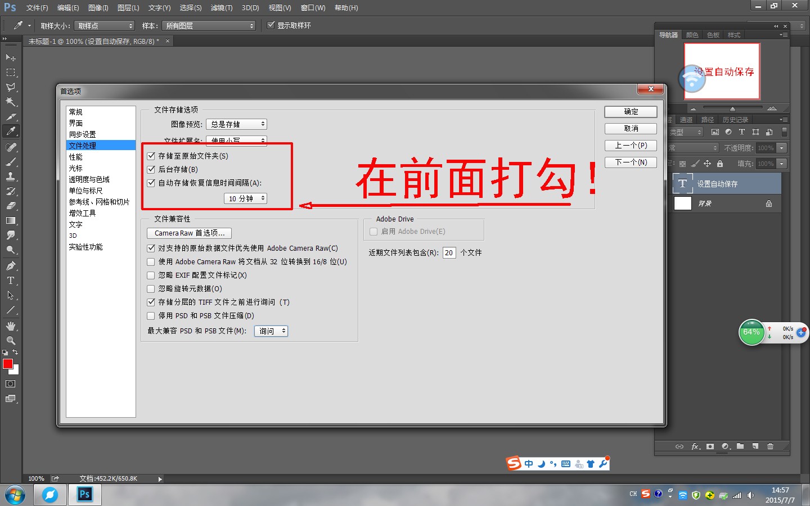
Task: Click the 确定 button to confirm
Action: click(630, 111)
